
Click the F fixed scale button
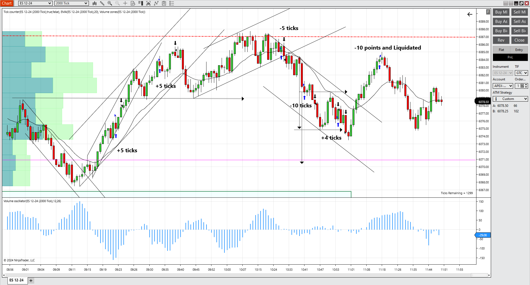(488, 12)
